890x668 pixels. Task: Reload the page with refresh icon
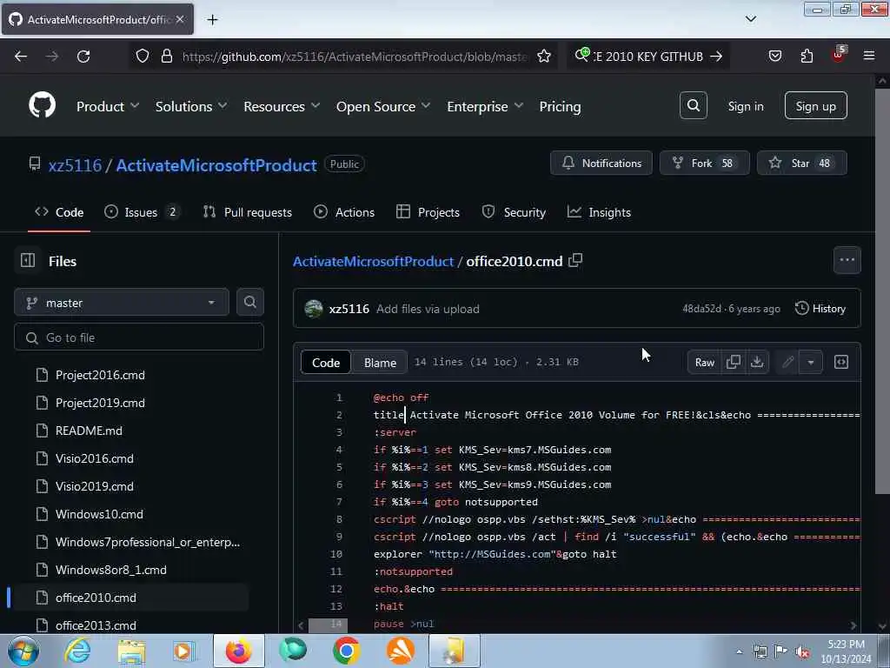click(83, 57)
